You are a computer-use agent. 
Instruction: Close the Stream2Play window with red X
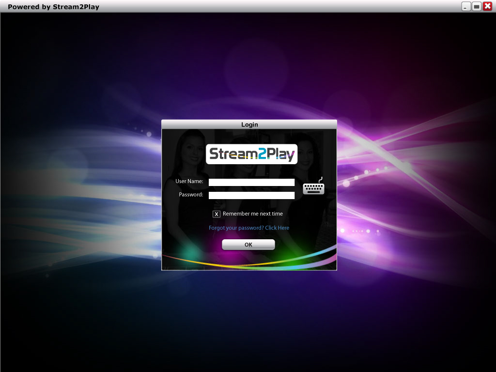[487, 6]
